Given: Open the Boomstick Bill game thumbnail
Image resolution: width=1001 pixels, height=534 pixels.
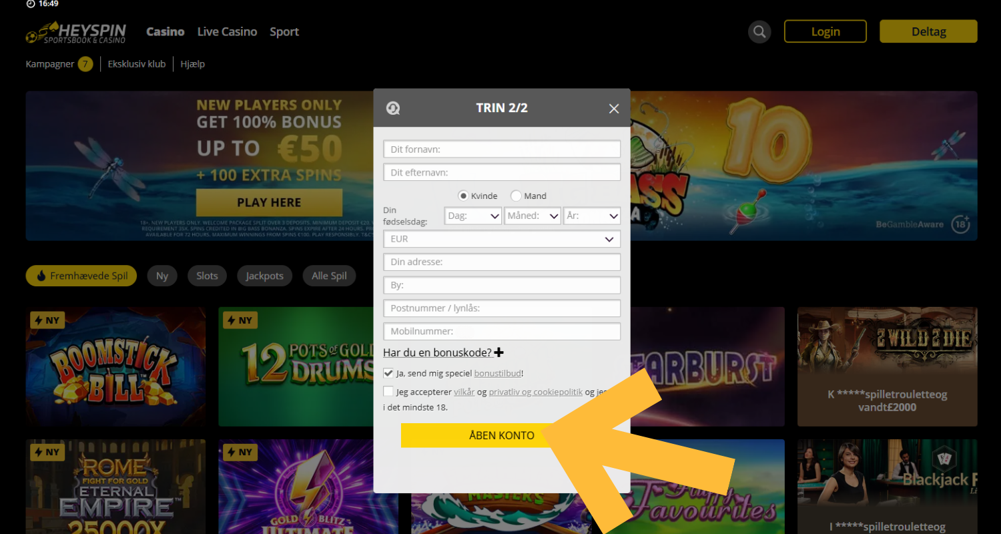Looking at the screenshot, I should pyautogui.click(x=115, y=366).
